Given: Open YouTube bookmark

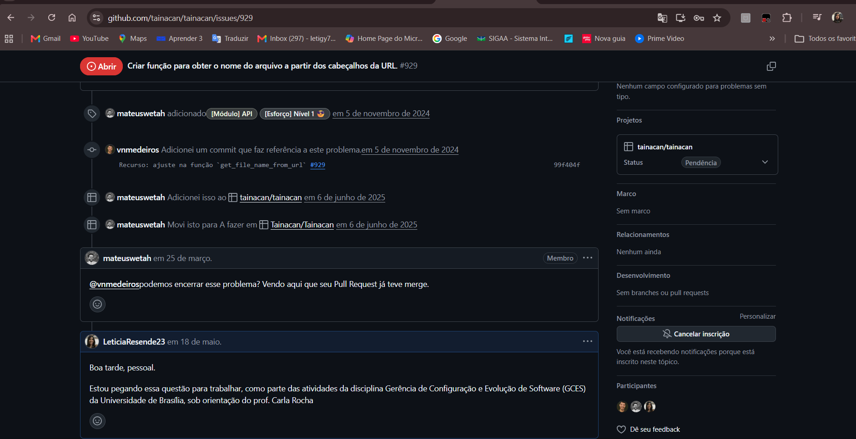Looking at the screenshot, I should coord(90,39).
